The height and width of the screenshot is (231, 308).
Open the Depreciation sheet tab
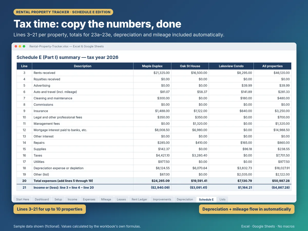185,199
